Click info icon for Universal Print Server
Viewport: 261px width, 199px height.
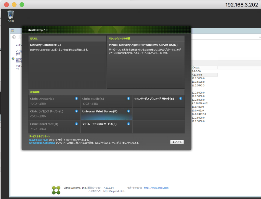coord(128,111)
